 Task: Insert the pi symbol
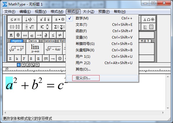tap(11, 35)
